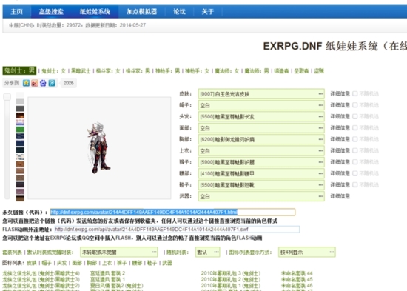This screenshot has width=407, height=291.
Task: Open 2010年暑期礼包 3 (鬼剑士) set
Action: click(x=231, y=273)
